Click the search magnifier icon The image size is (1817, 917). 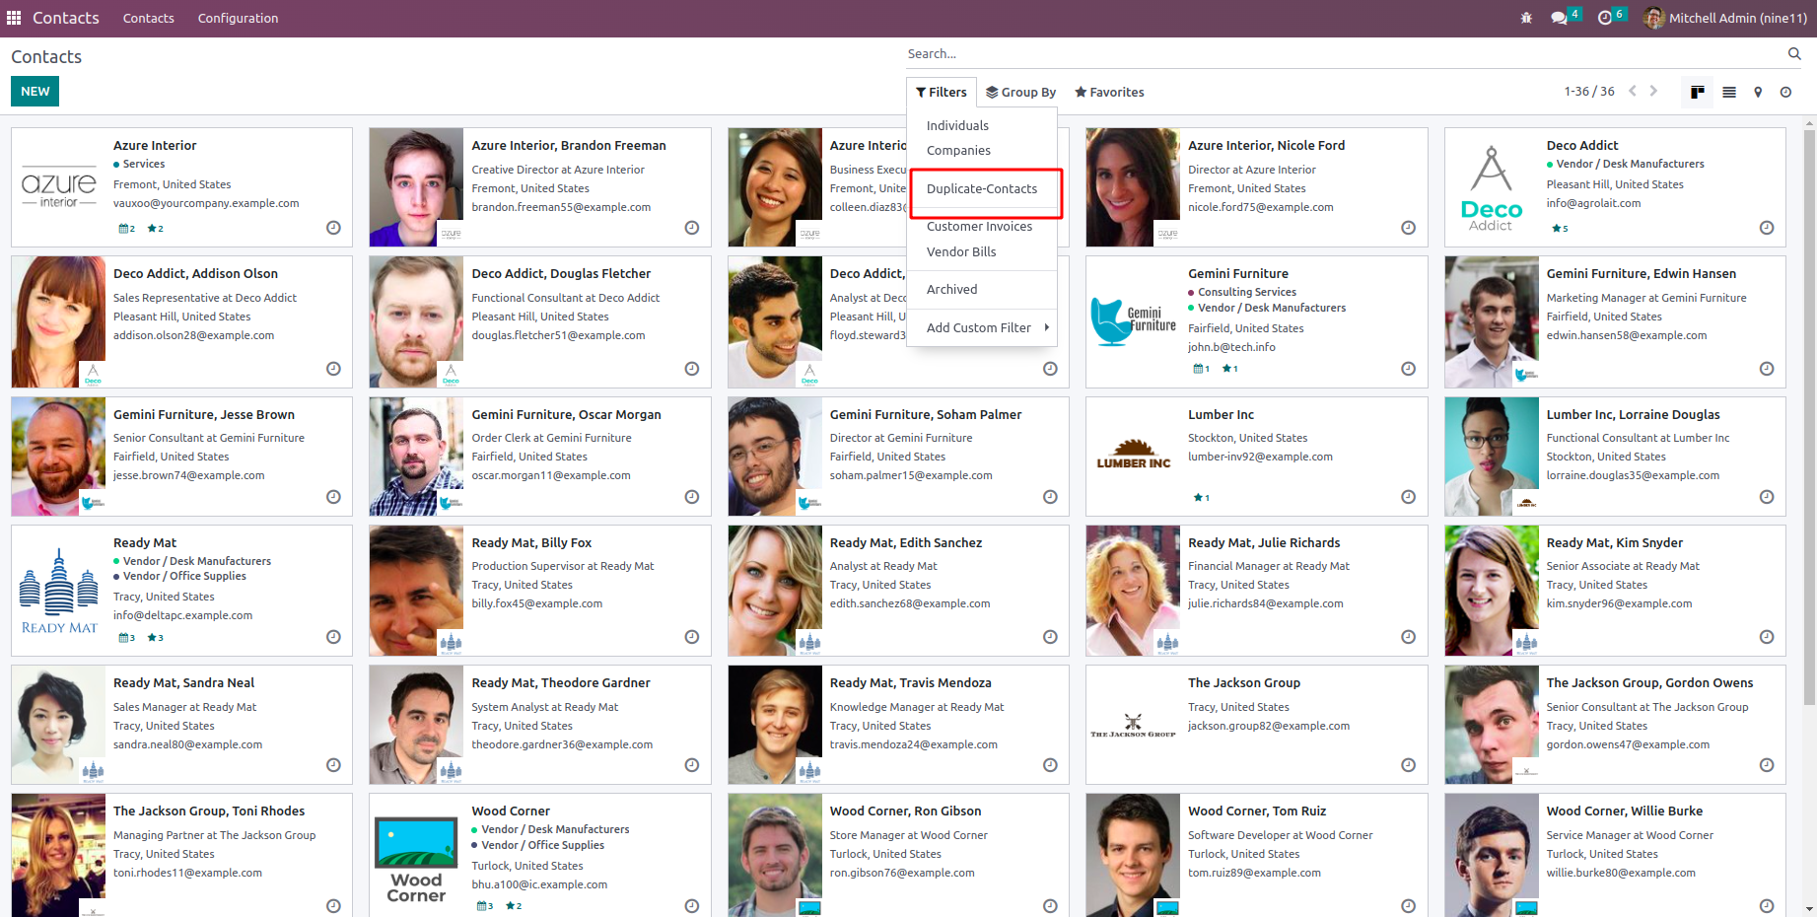pyautogui.click(x=1794, y=53)
